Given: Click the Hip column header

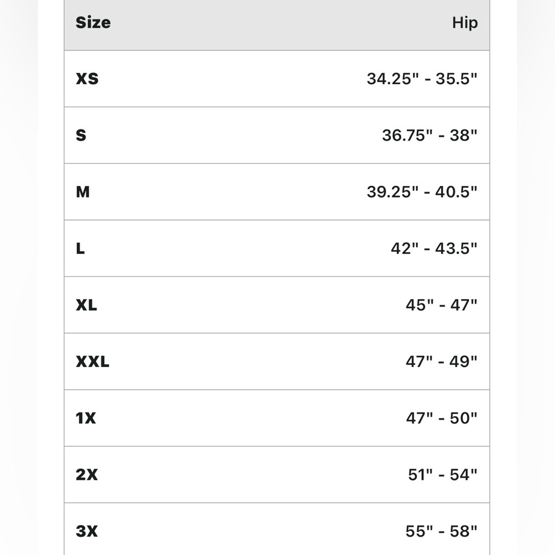Looking at the screenshot, I should 465,23.
